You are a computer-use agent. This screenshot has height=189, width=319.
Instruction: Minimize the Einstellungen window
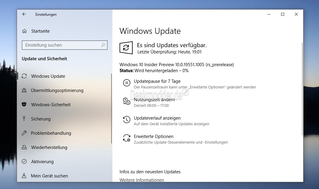coord(269,14)
